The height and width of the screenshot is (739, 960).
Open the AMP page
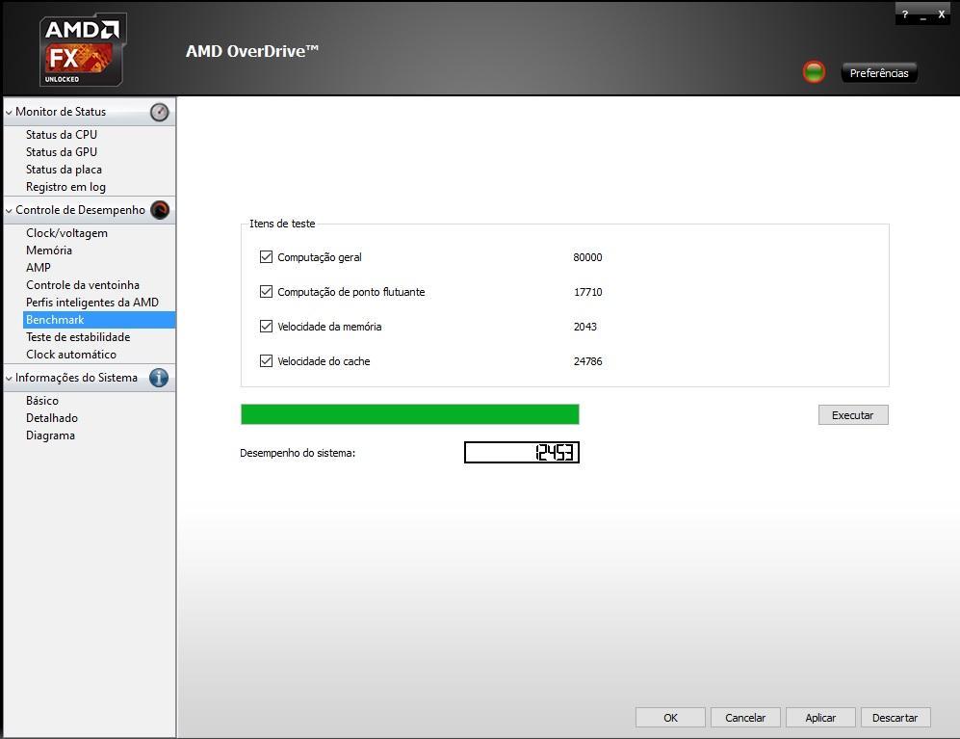38,268
